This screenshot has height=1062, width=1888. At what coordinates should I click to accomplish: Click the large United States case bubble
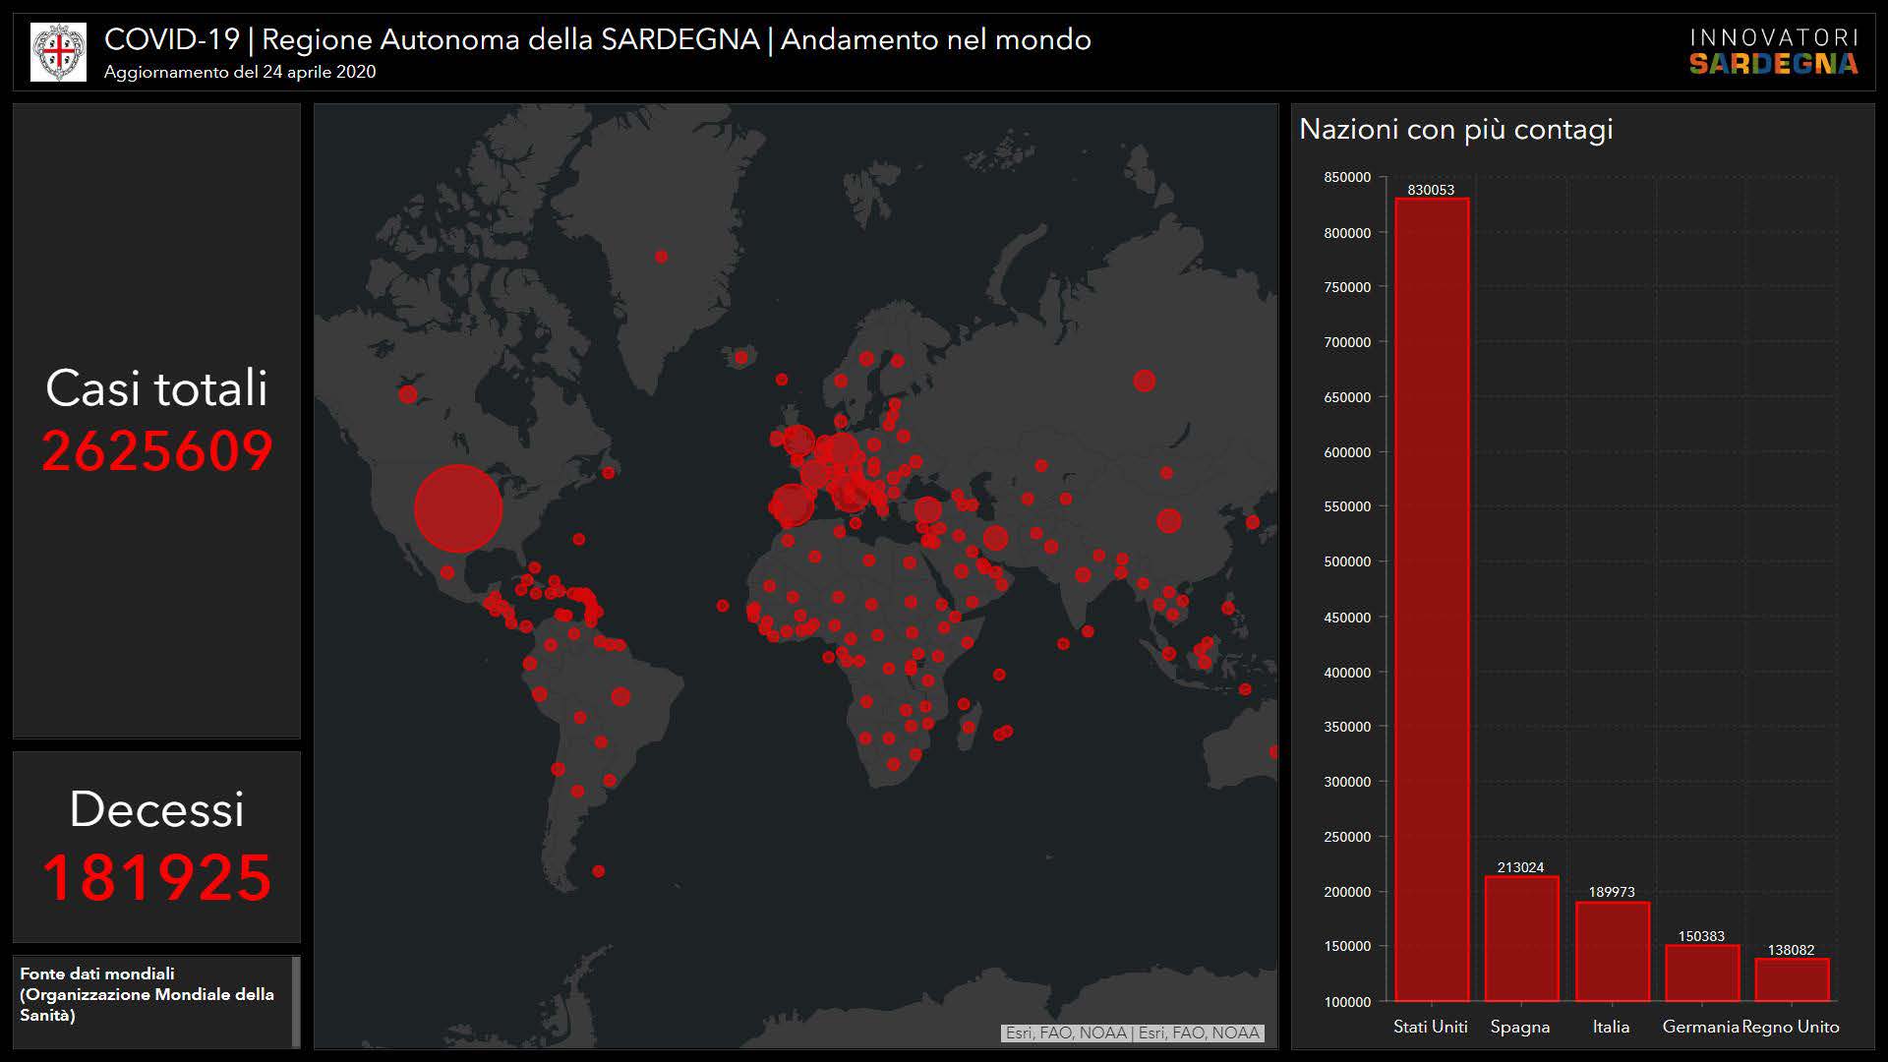[x=458, y=508]
